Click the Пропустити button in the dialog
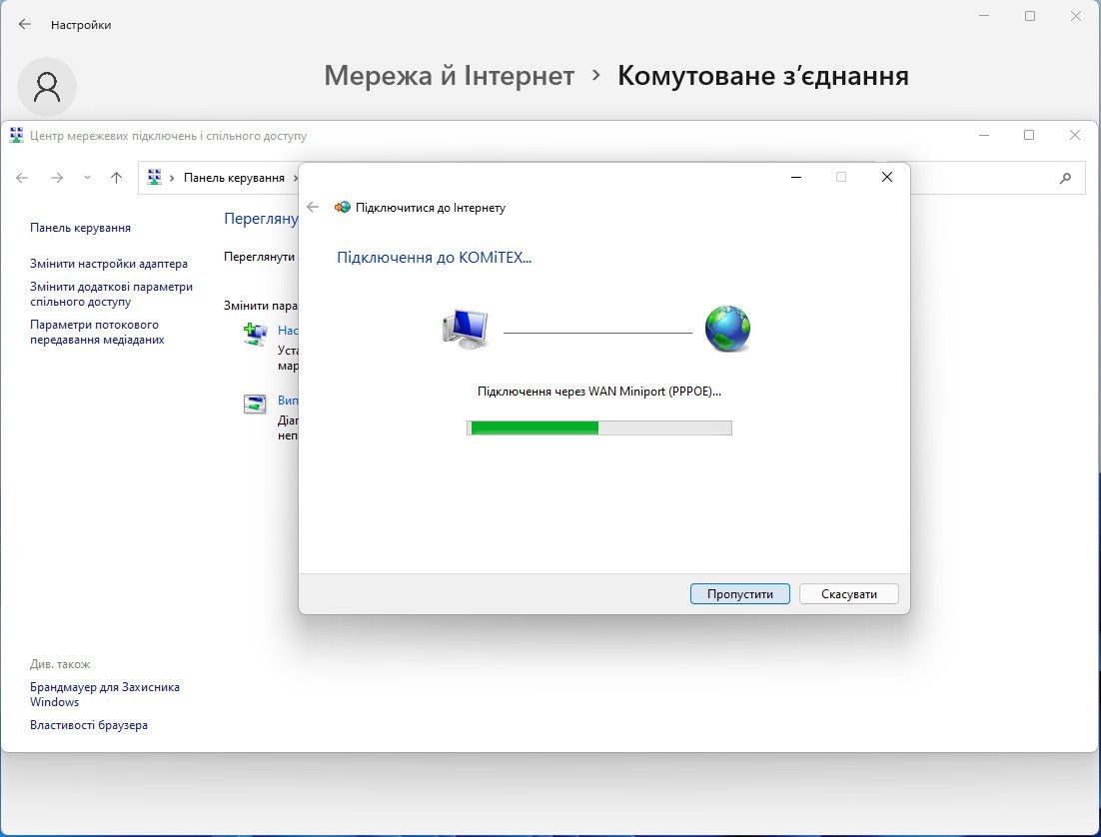Viewport: 1101px width, 837px height. [739, 593]
